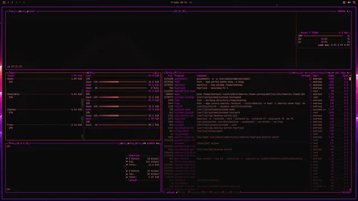Viewport: 358px width, 201px height.
Task: Toggle the cpu box label in btop
Action: [12, 11]
